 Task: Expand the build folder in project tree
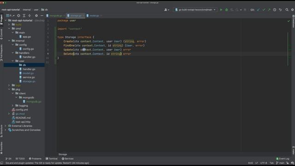[x=9, y=24]
